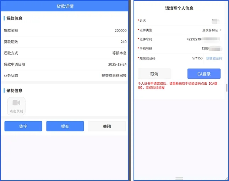The width and height of the screenshot is (229, 181).
Task: Select the 居民身份证 document type value
Action: click(209, 30)
